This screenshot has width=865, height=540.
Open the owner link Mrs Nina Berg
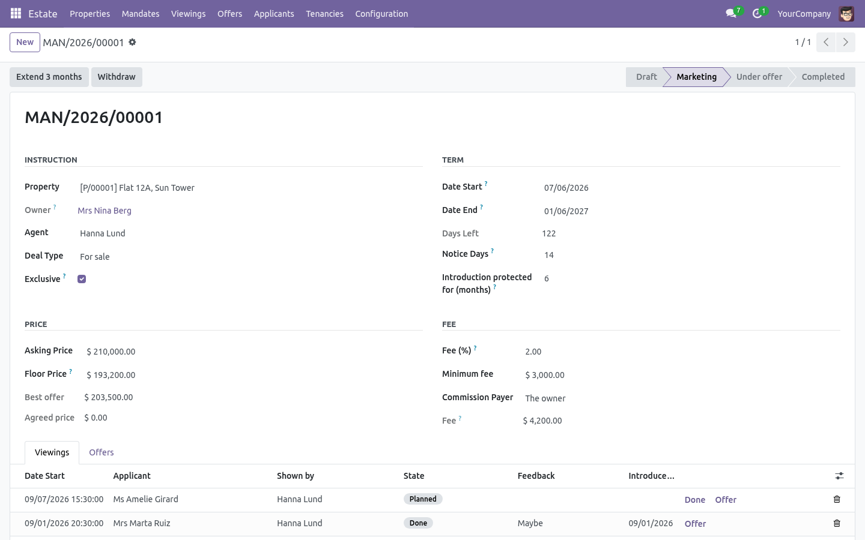coord(105,211)
